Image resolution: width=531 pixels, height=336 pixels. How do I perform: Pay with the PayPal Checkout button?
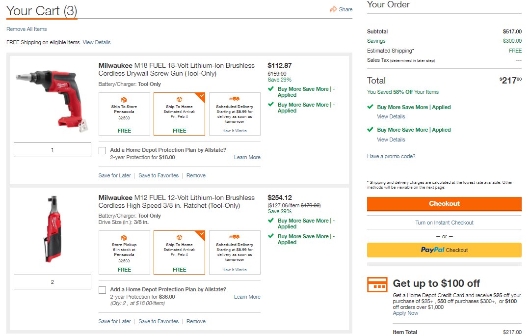444,250
